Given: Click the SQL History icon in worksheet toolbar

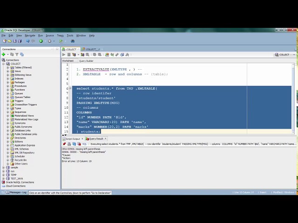Looking at the screenshot, I should 122,55.
